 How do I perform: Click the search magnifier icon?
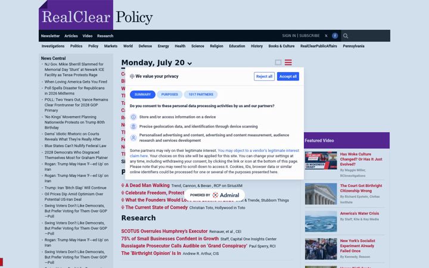pos(346,36)
